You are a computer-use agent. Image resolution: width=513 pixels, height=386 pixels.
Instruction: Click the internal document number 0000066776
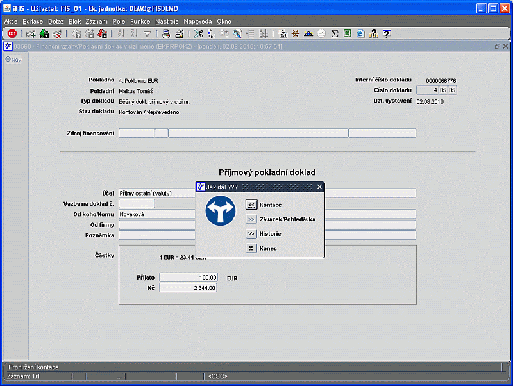tap(441, 81)
